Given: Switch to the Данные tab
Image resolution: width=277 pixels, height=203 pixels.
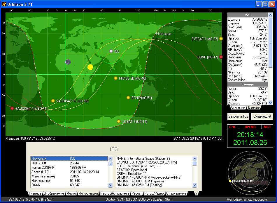Looking at the screenshot, I should tap(253, 107).
